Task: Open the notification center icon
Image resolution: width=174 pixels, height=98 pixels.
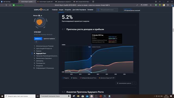Action: pos(171,96)
